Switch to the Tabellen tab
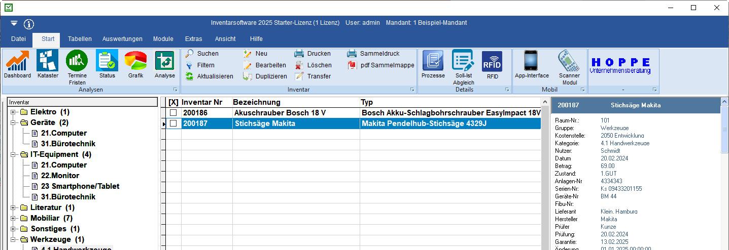 80,39
